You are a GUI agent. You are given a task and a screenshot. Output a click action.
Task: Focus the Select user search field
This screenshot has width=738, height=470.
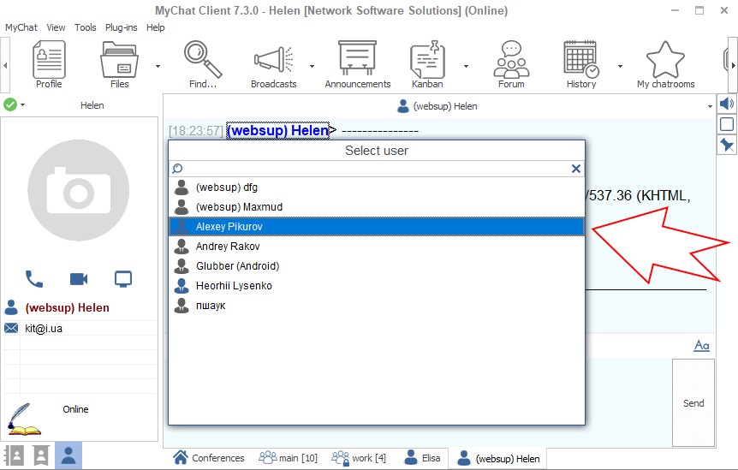377,169
